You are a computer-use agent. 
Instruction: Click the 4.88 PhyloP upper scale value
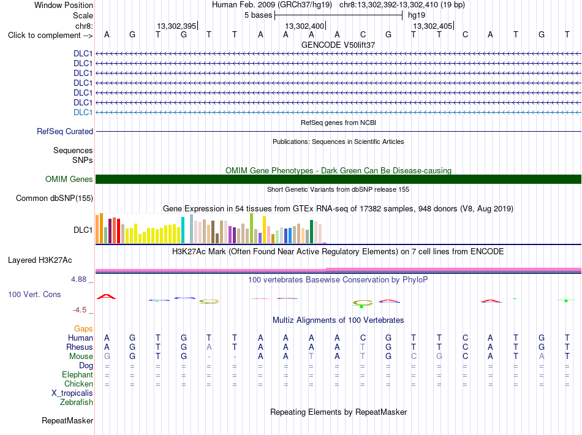(x=78, y=279)
